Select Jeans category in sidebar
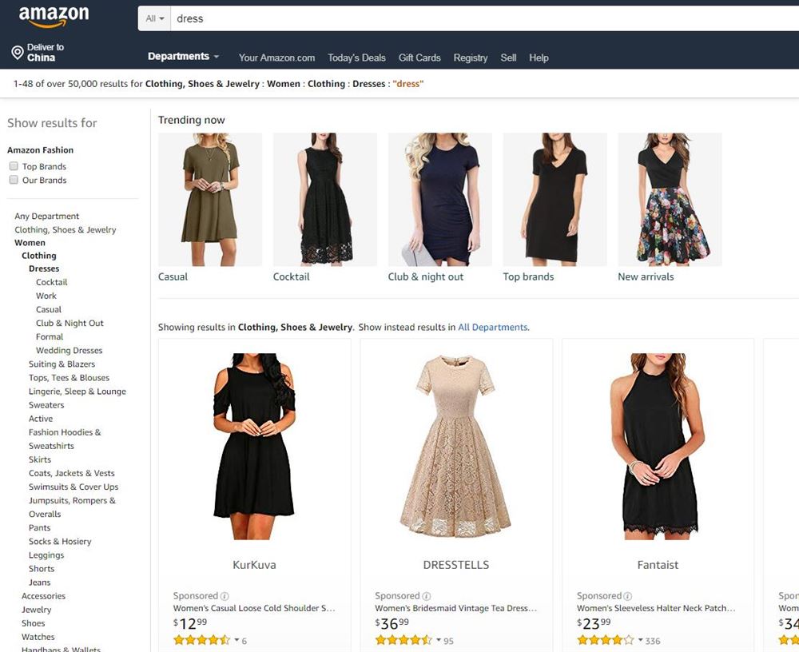This screenshot has width=799, height=652. (x=39, y=582)
